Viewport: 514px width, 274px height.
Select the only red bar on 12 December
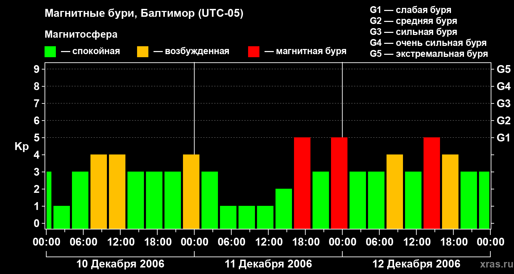431,183
